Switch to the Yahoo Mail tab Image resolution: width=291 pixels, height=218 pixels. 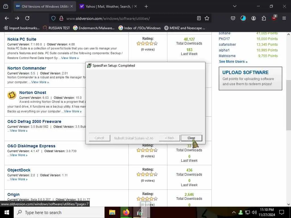(108, 7)
